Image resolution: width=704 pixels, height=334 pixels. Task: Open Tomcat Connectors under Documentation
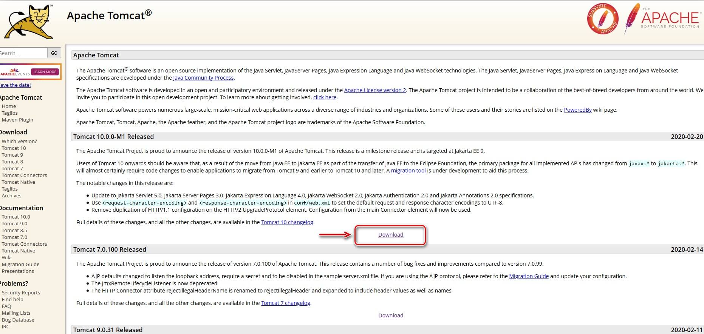click(25, 244)
